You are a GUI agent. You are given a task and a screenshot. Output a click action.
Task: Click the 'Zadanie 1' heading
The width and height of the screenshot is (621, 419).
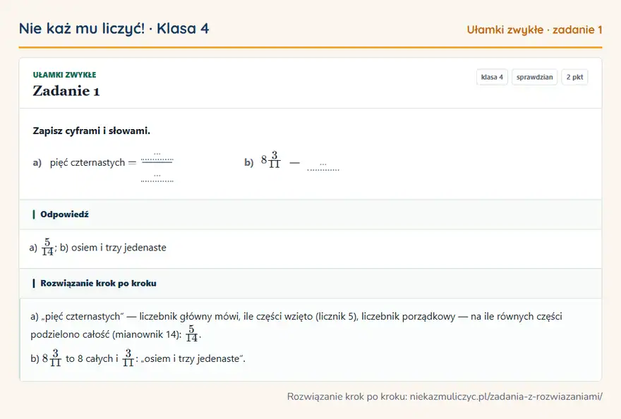(66, 91)
